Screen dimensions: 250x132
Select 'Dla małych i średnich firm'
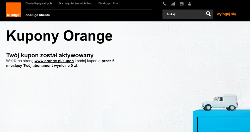(x=75, y=3)
